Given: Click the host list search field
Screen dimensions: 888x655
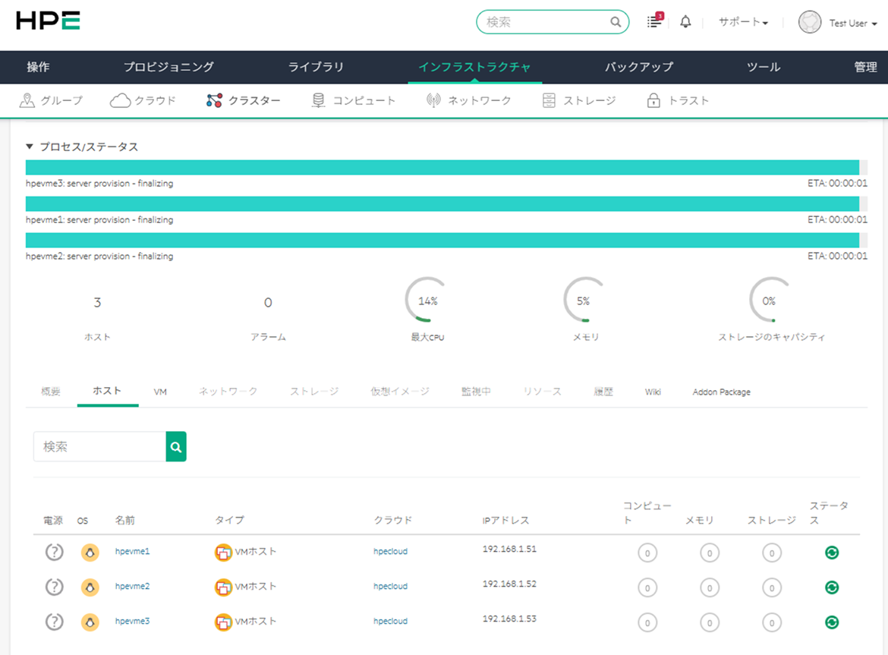Looking at the screenshot, I should point(99,447).
